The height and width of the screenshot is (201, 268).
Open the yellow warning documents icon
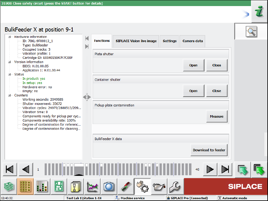click(x=76, y=186)
